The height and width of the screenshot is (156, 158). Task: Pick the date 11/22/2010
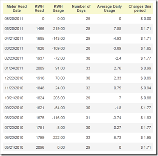(x=14, y=88)
